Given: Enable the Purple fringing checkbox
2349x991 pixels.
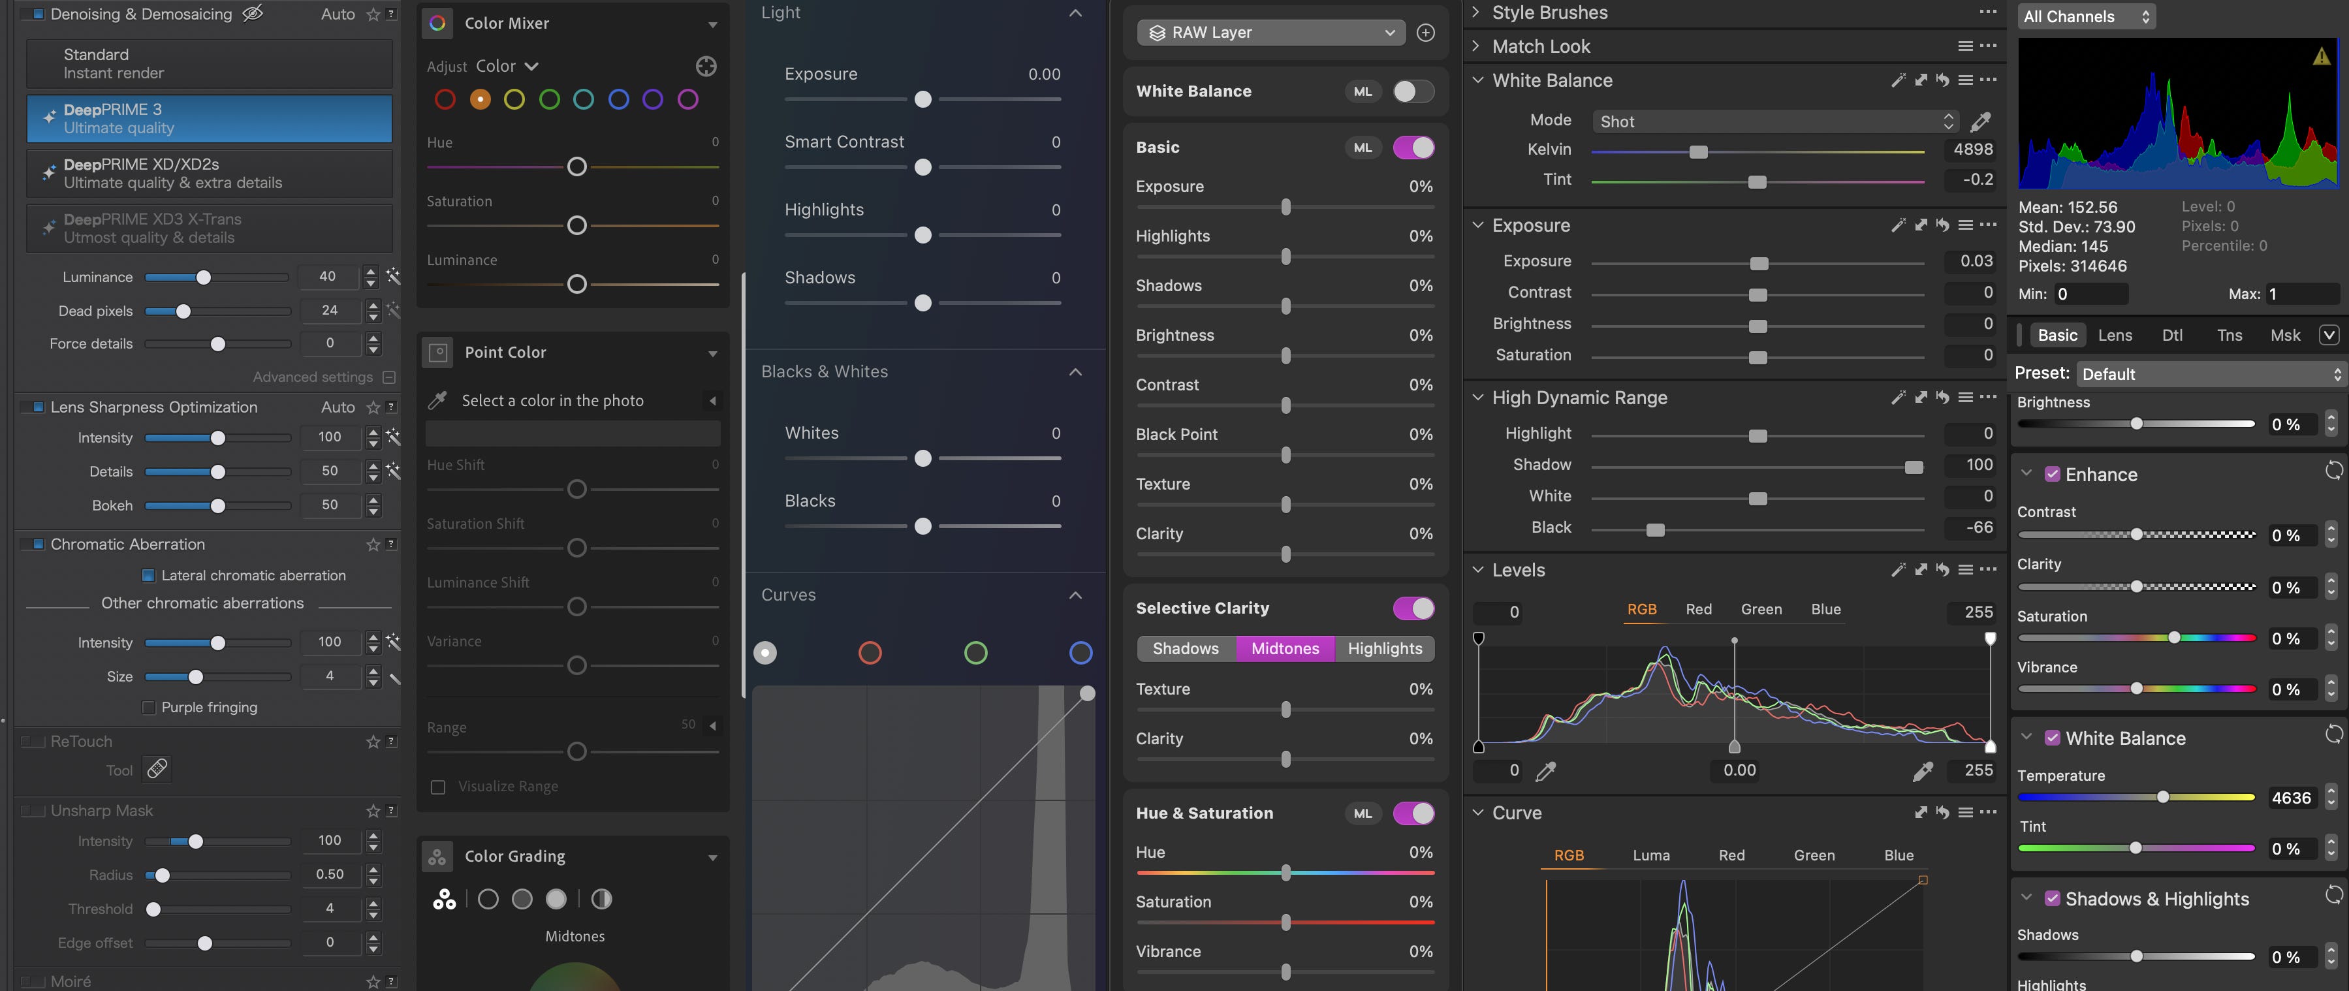Looking at the screenshot, I should click(x=149, y=708).
